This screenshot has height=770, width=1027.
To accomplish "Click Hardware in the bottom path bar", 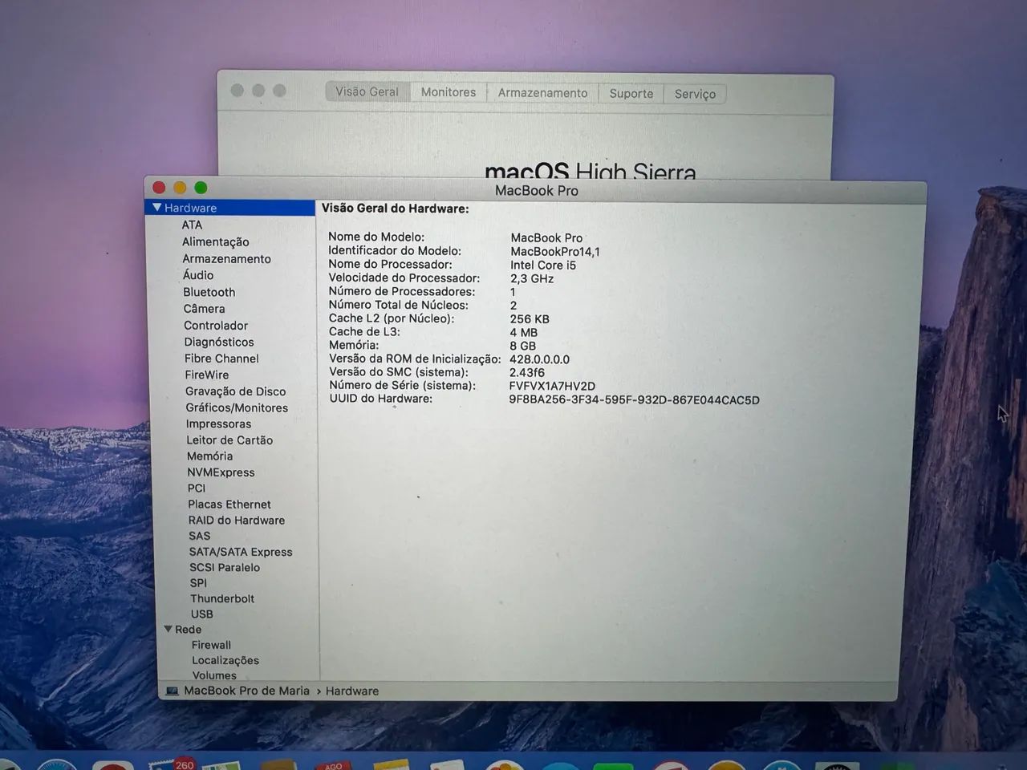I will (352, 691).
